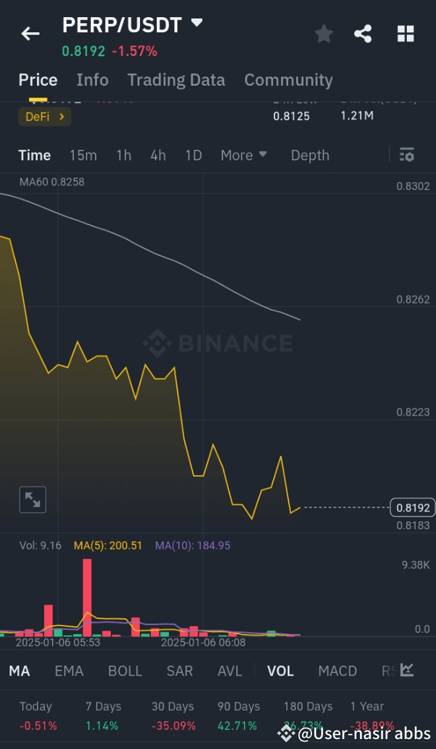Select the 15m timeframe

click(x=83, y=155)
